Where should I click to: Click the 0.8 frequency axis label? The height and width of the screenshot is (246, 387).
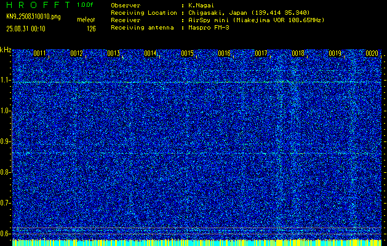5,172
